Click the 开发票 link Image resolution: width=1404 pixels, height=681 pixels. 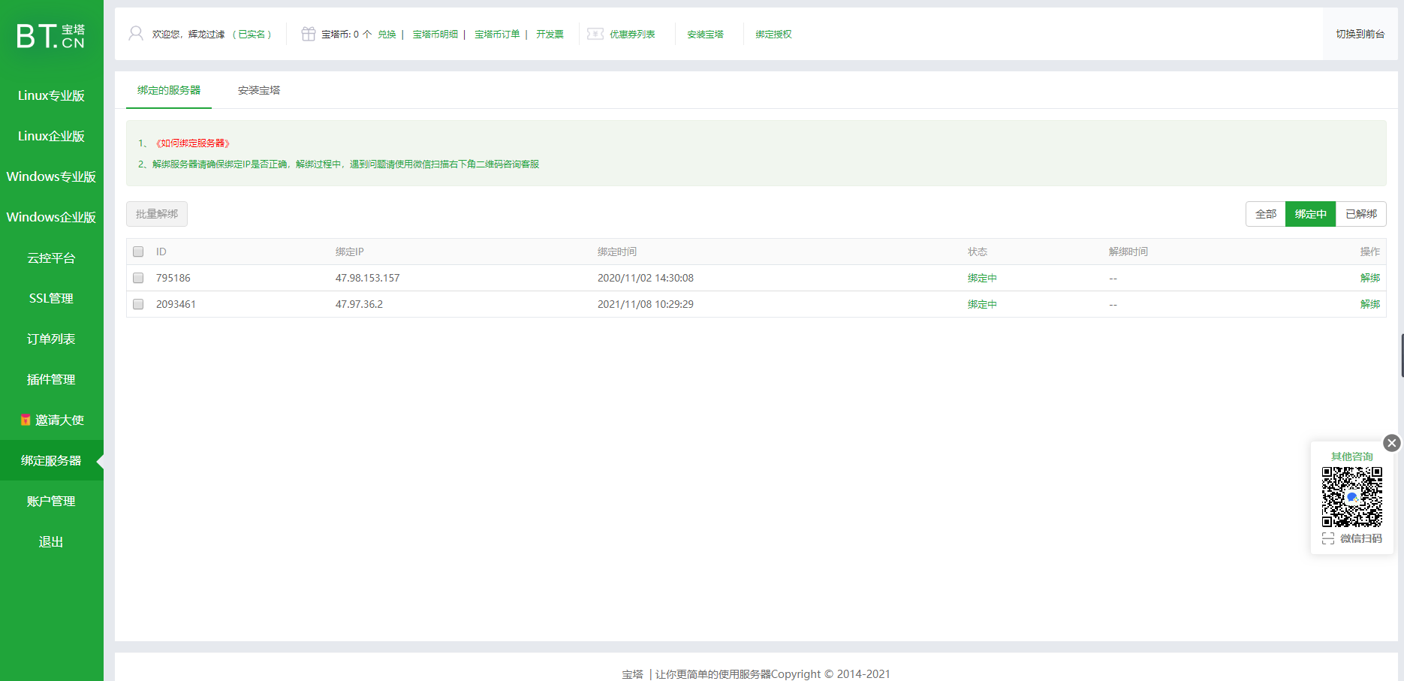[x=550, y=35]
